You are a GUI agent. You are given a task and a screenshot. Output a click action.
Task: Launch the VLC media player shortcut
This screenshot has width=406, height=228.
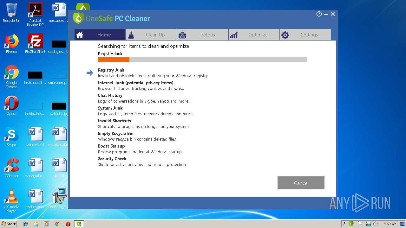click(11, 201)
